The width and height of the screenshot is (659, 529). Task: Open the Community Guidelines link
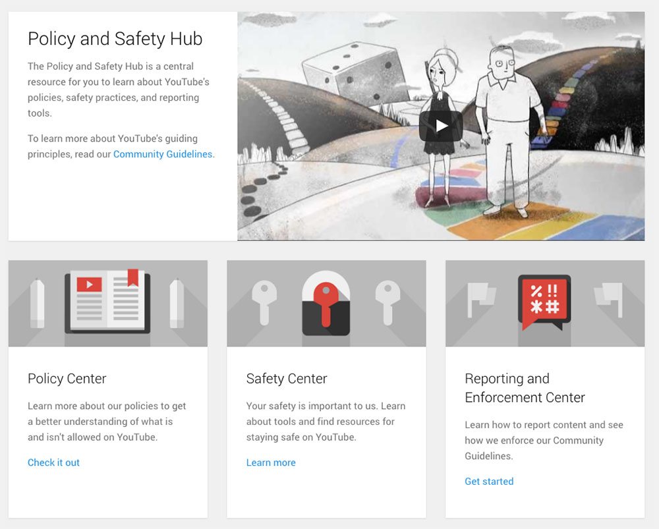coord(163,154)
